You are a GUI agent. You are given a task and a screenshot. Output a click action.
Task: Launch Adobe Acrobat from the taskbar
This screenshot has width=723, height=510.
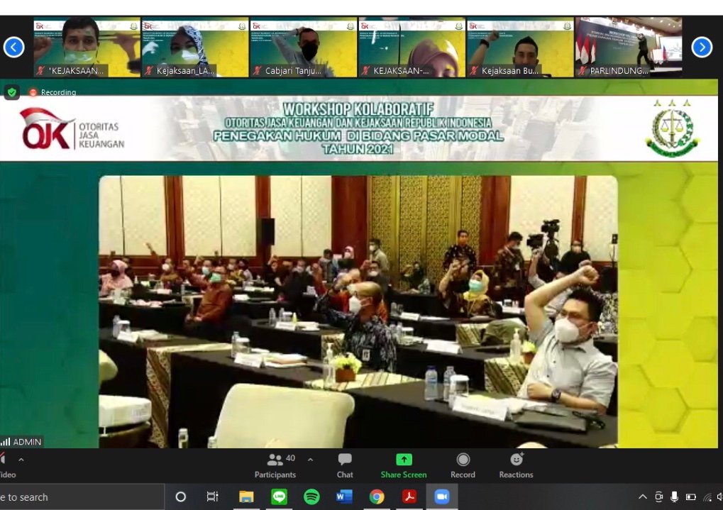409,497
